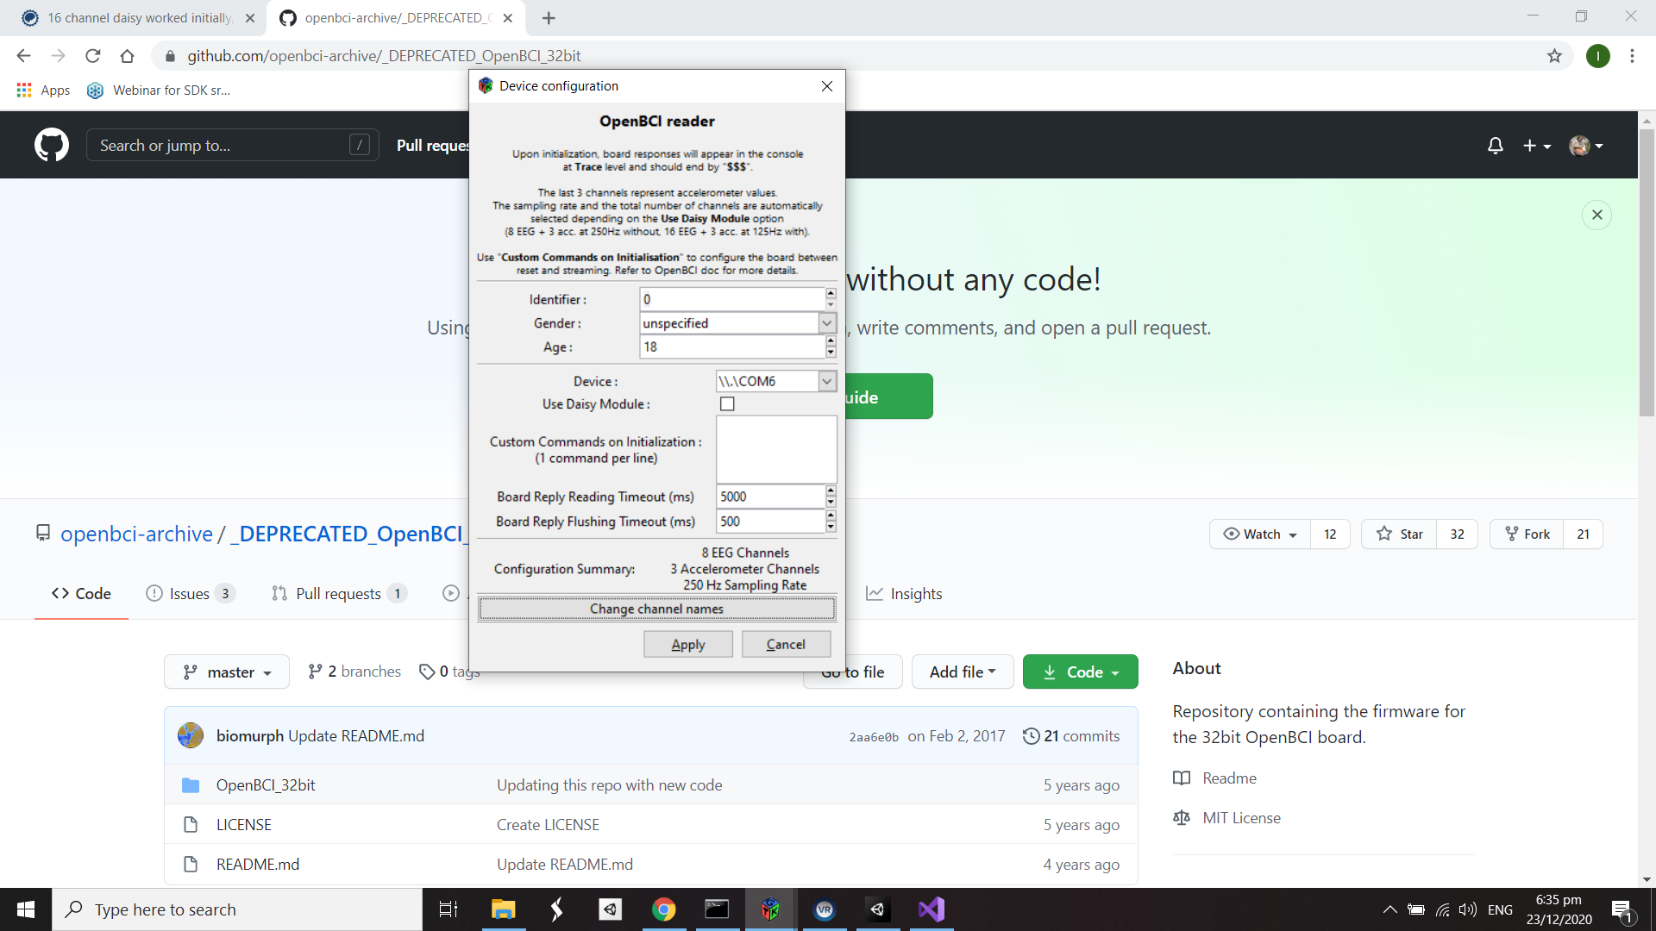Open the taskbar volume control
Image resolution: width=1656 pixels, height=931 pixels.
pos(1467,909)
